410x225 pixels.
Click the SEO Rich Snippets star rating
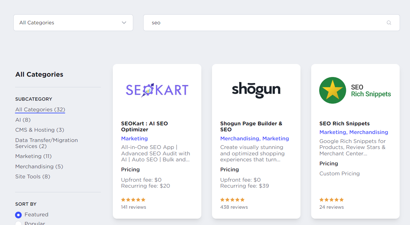click(x=332, y=200)
